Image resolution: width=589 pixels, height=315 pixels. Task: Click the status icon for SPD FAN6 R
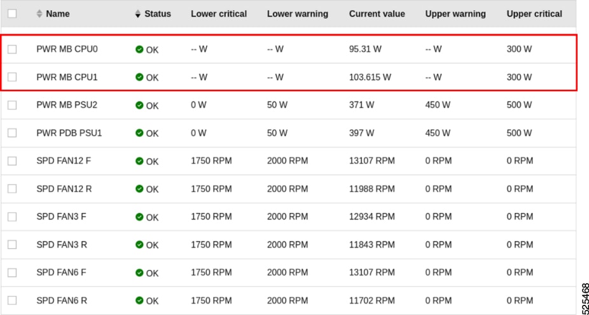(x=139, y=300)
